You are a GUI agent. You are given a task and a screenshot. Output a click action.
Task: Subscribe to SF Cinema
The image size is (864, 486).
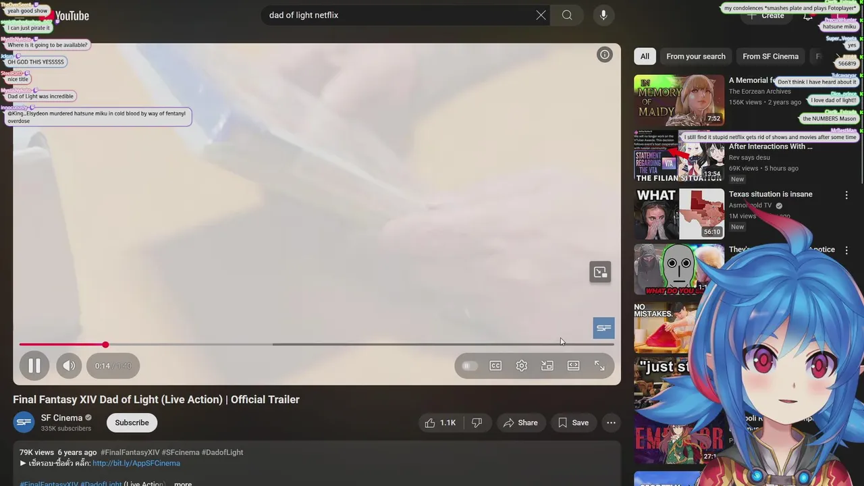point(132,423)
